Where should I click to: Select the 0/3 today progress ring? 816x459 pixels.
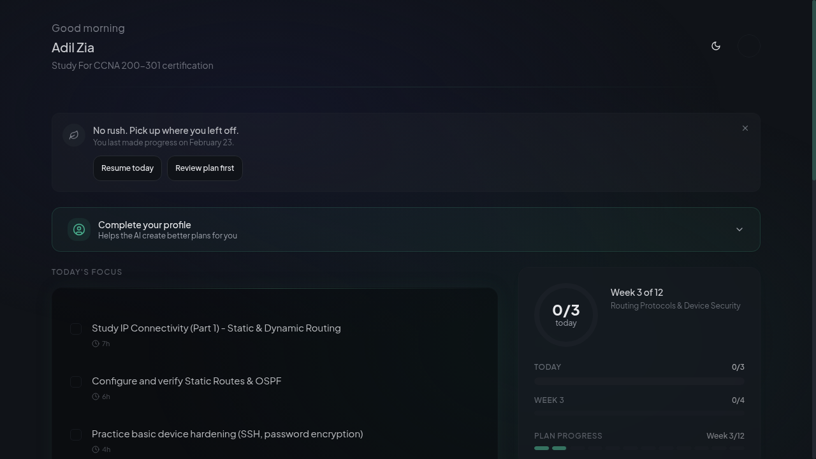tap(566, 314)
